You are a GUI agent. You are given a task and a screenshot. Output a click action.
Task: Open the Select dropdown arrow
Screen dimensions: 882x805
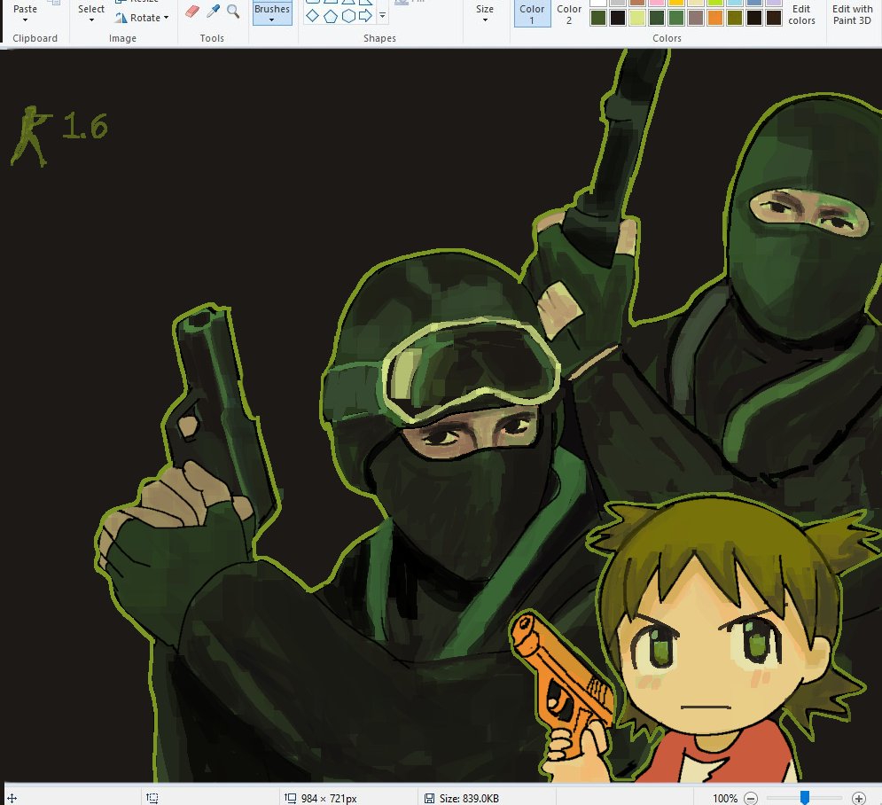[x=91, y=20]
